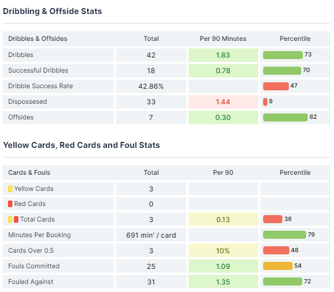Click the Dribbling & Offside Stats heading
The height and width of the screenshot is (292, 334).
tap(52, 11)
